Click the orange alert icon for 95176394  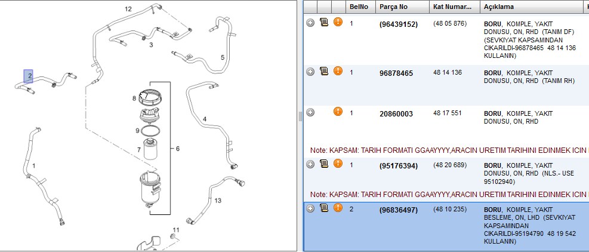pos(338,163)
